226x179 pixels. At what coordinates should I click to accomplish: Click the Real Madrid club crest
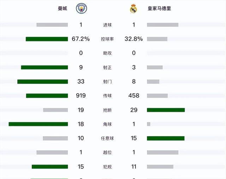[133, 9]
